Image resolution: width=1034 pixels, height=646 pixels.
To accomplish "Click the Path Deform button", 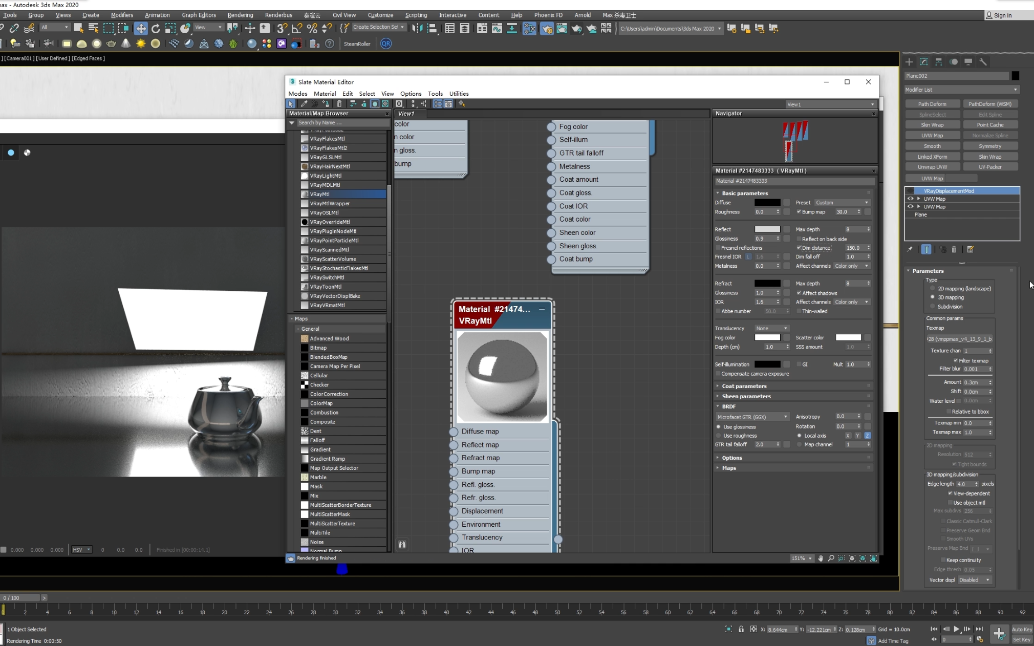I will tap(932, 104).
